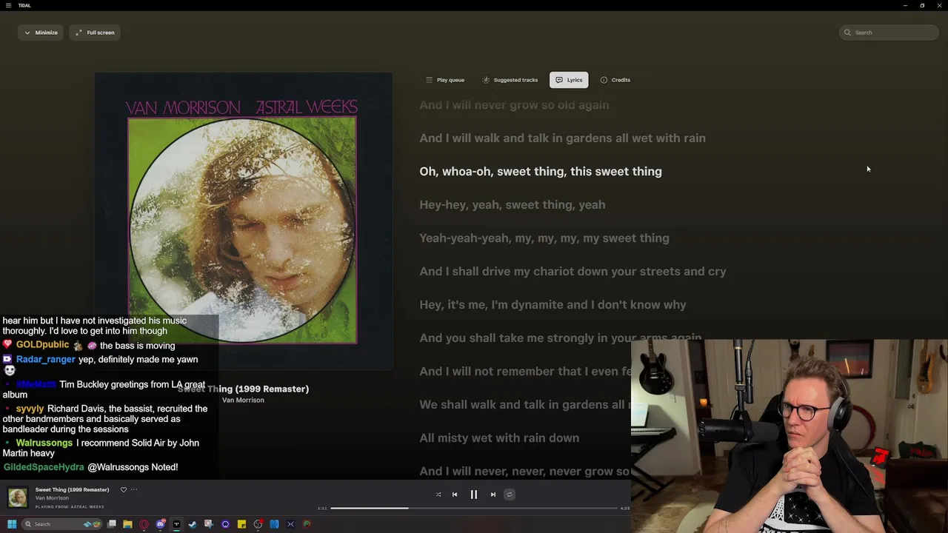The height and width of the screenshot is (533, 948).
Task: Enter Full screen mode
Action: tap(95, 33)
